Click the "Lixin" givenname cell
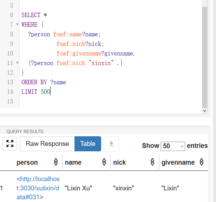 tap(170, 188)
